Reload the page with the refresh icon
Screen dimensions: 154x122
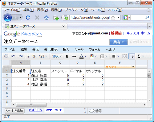[x=28, y=18]
